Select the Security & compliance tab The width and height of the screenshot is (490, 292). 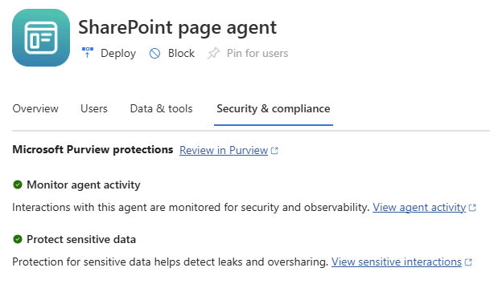[x=274, y=108]
